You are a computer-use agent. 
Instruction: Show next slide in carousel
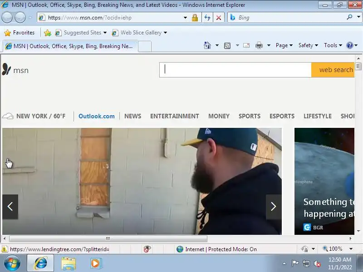(274, 207)
